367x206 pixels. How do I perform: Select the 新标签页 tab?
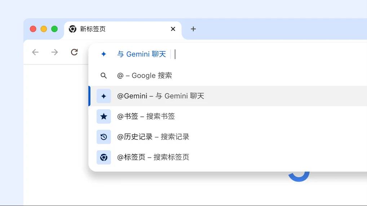pyautogui.click(x=108, y=29)
